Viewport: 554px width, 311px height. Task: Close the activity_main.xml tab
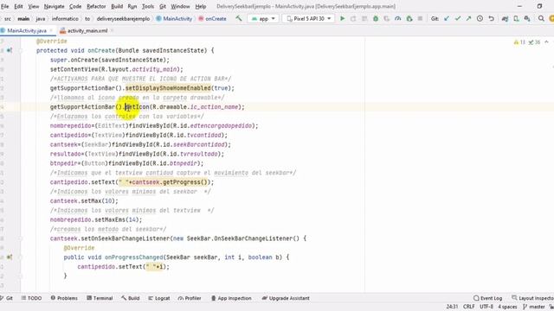pos(112,31)
